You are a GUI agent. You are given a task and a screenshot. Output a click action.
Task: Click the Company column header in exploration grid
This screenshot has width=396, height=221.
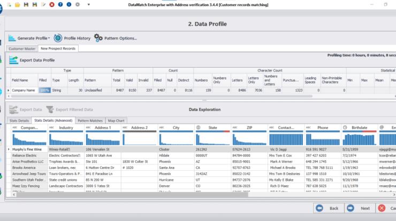pos(29,128)
